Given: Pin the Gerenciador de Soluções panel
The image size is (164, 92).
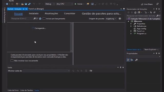Looking at the screenshot, I should coord(157,9).
